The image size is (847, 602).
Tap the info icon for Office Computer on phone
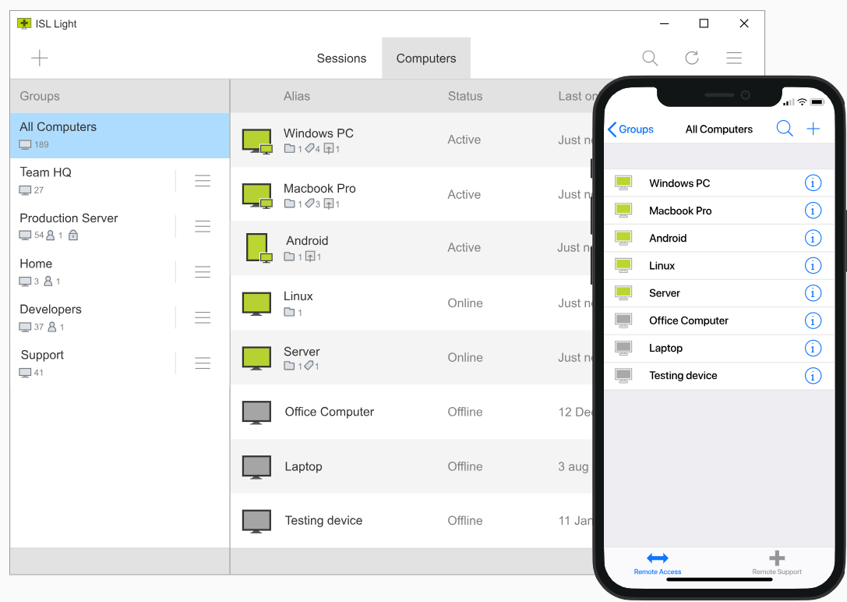(813, 320)
